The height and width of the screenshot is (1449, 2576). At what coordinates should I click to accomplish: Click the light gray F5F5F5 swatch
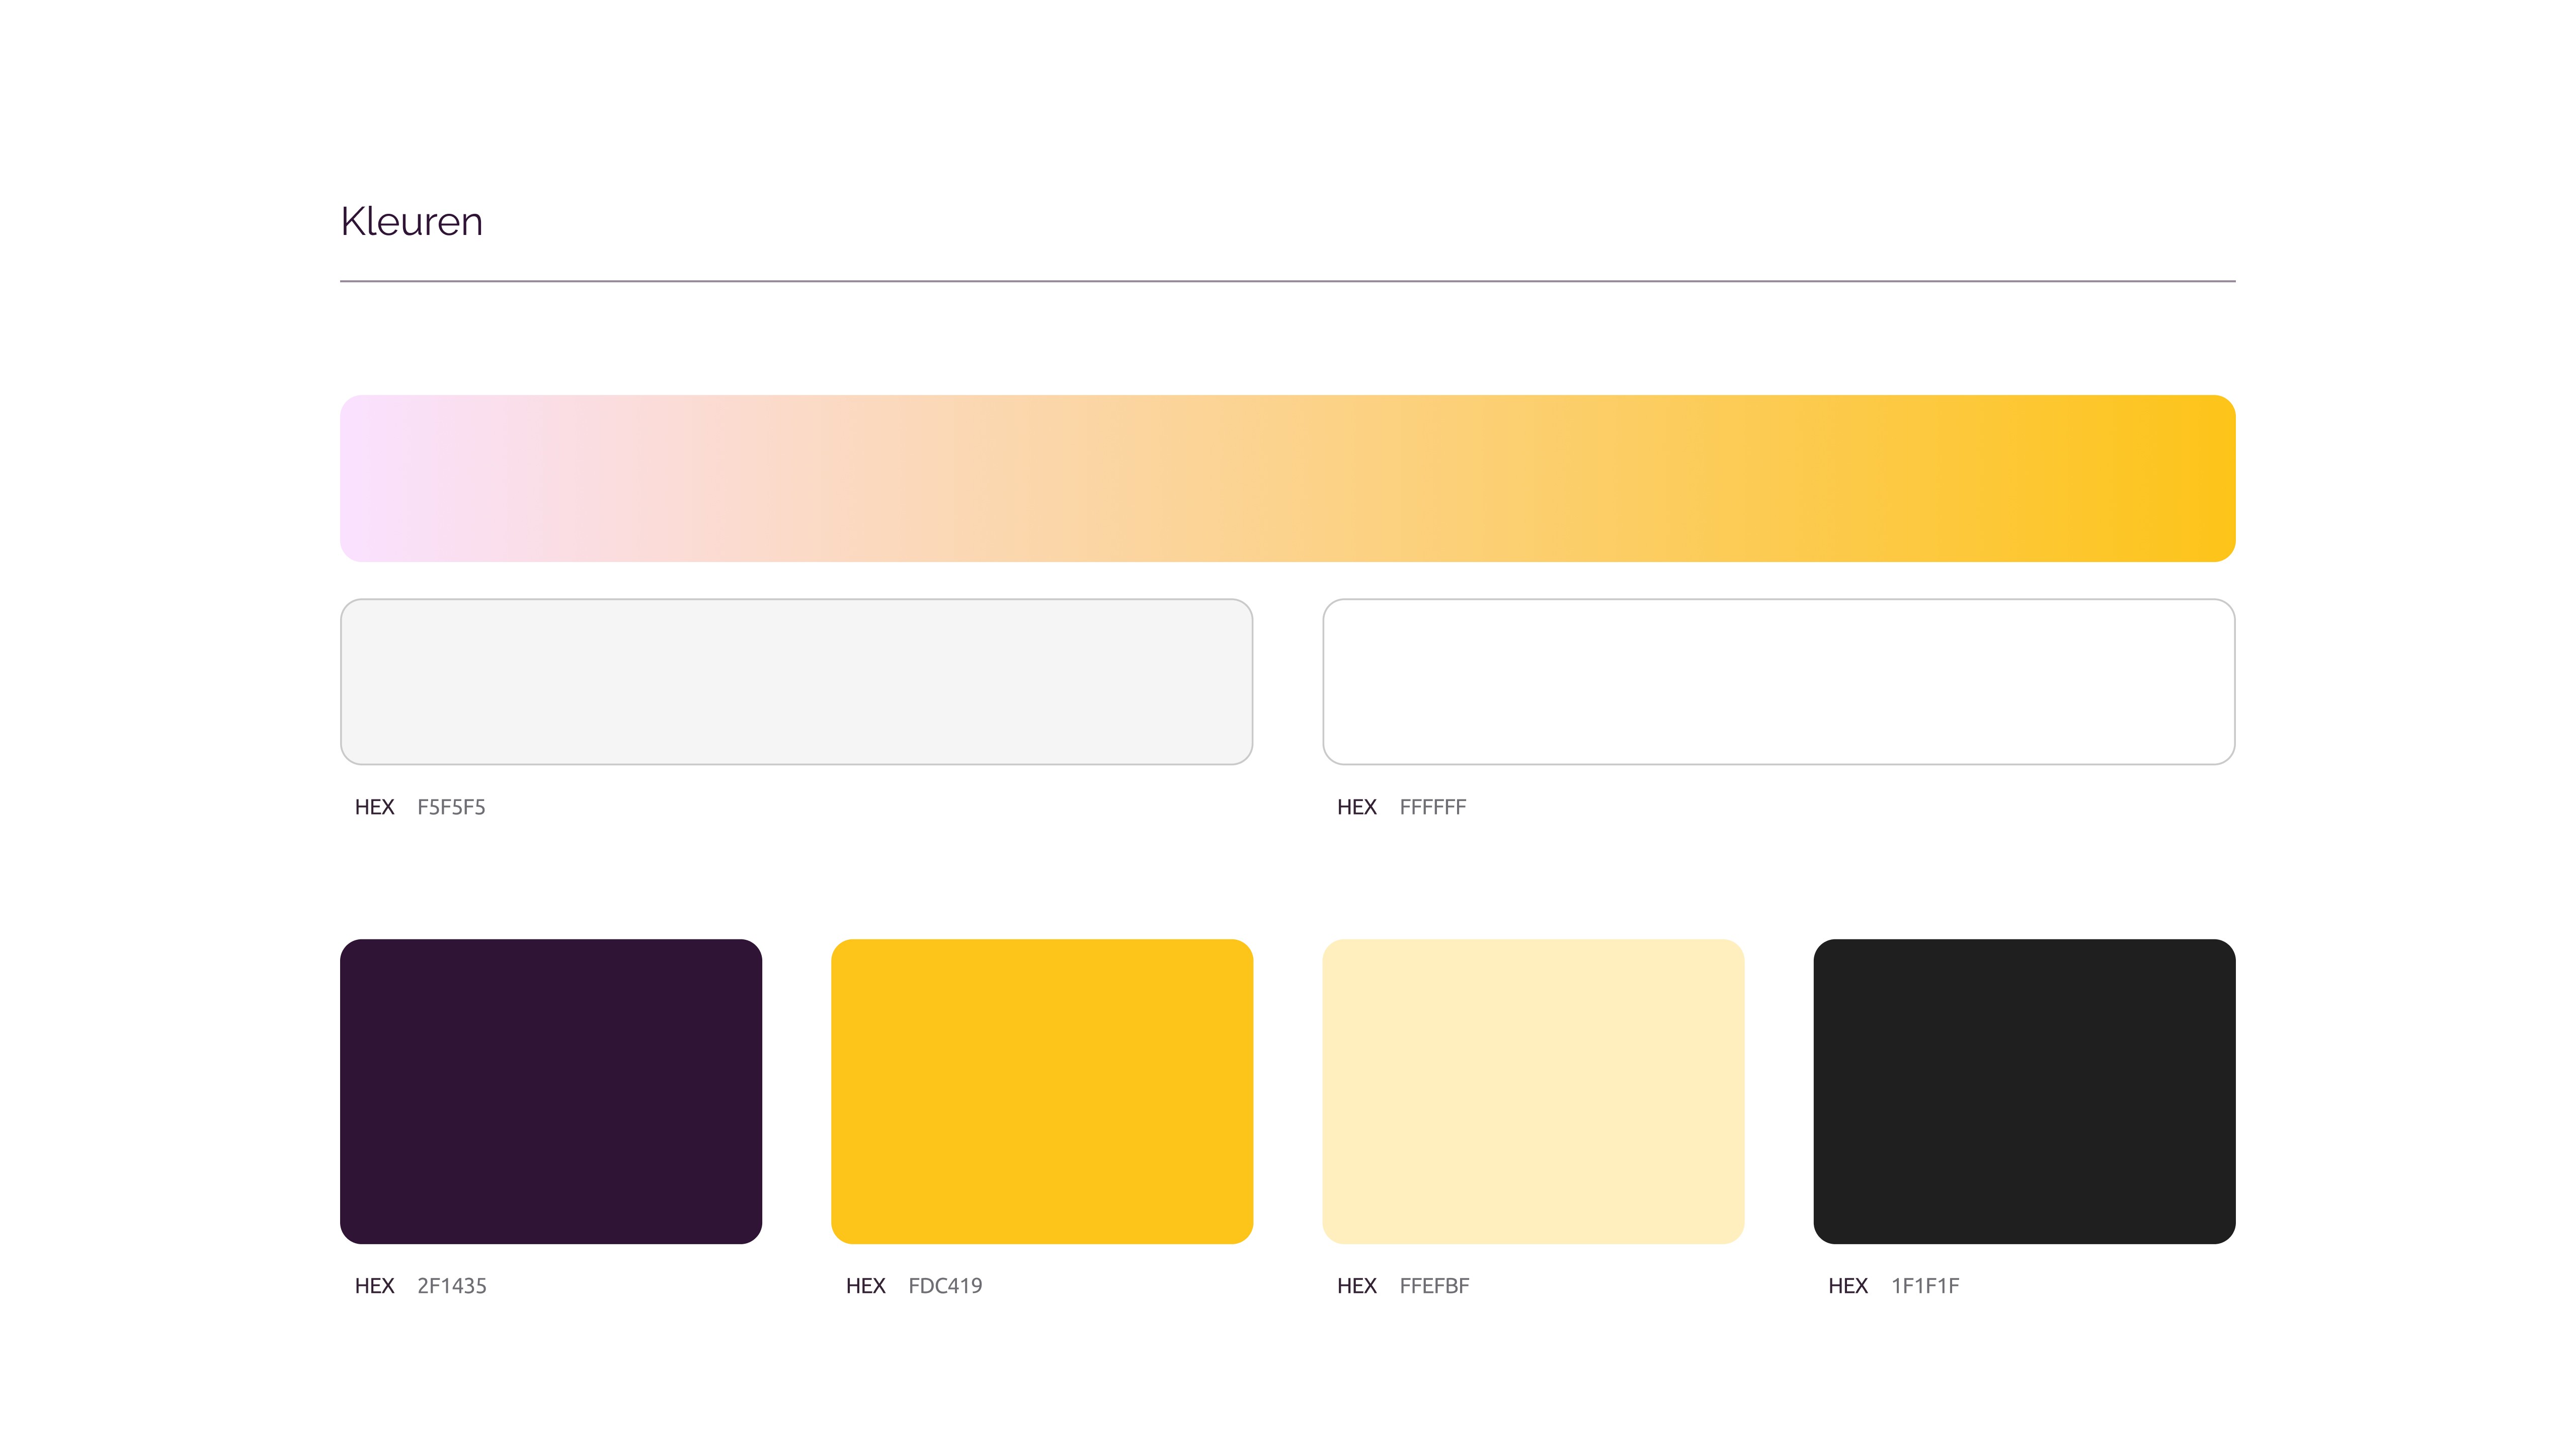point(796,682)
